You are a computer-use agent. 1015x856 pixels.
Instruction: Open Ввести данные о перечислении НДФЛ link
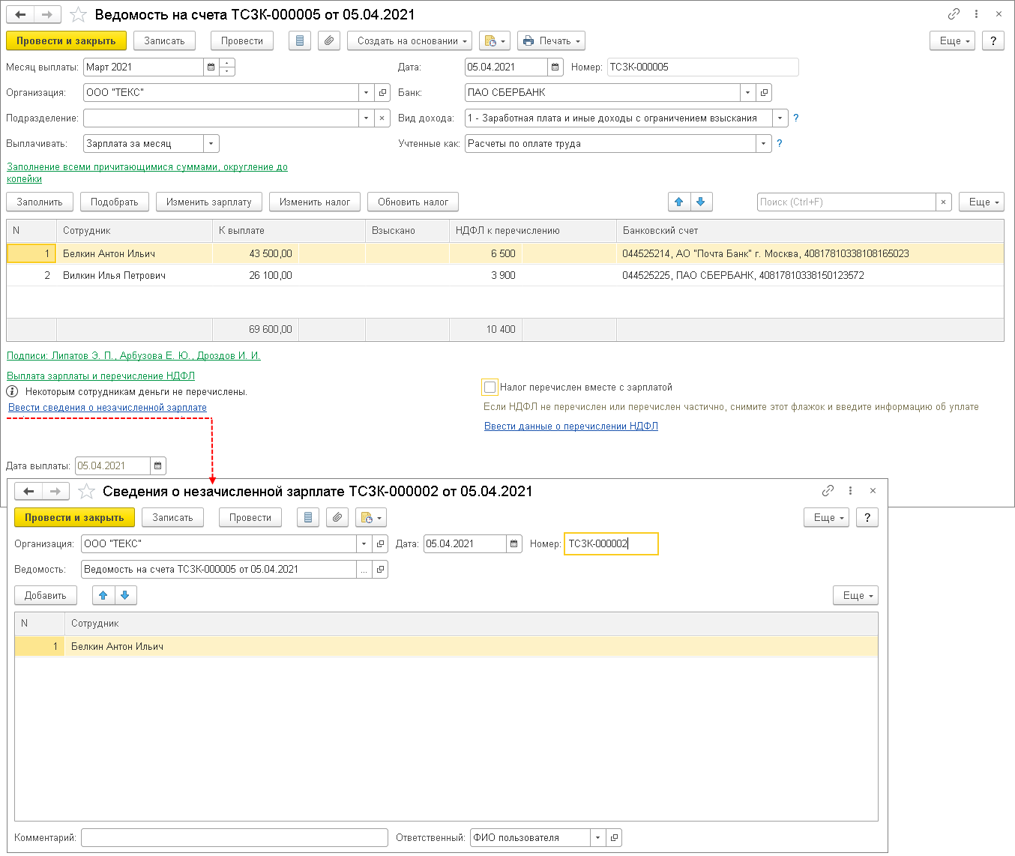[571, 426]
